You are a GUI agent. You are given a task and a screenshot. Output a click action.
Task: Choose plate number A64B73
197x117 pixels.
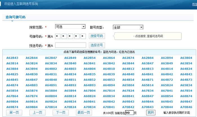click(x=186, y=80)
